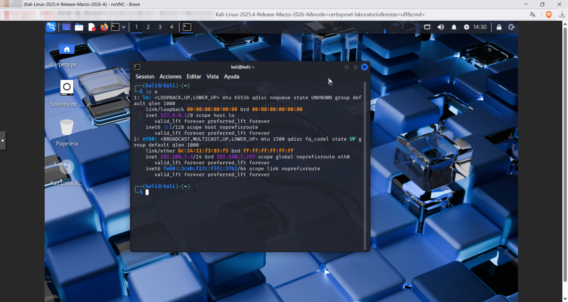Open the notifications bell icon

454,27
